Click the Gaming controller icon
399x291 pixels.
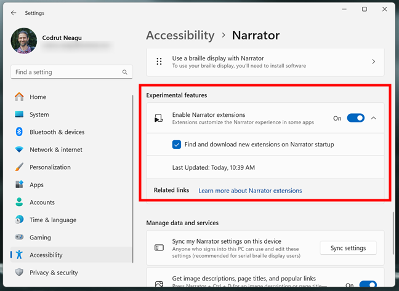(19, 237)
